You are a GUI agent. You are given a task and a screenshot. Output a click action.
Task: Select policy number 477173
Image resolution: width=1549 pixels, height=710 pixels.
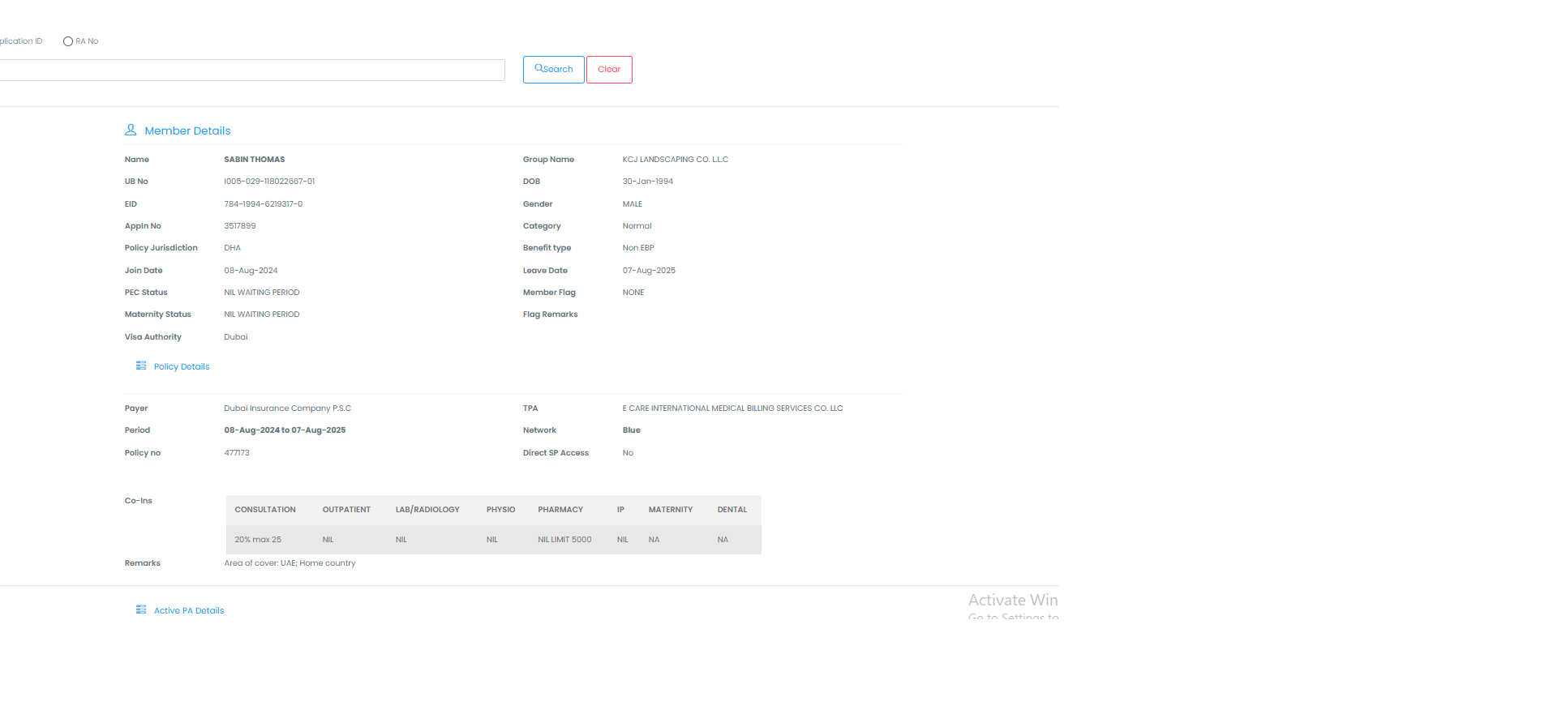(237, 453)
